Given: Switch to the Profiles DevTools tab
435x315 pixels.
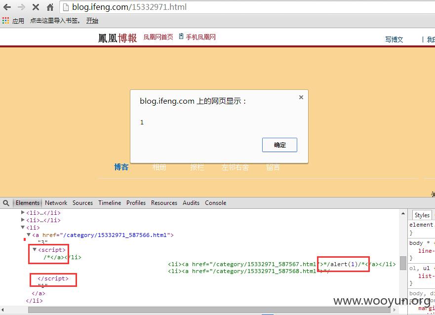Looking at the screenshot, I should tap(136, 203).
